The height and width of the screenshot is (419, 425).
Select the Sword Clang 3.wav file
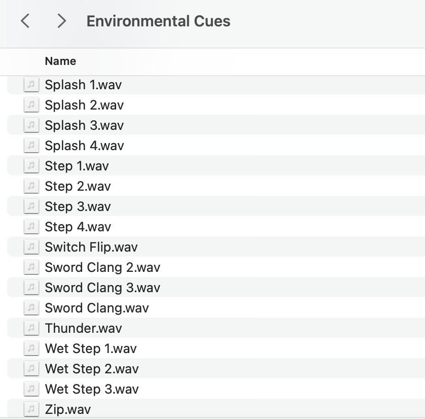click(x=216, y=288)
